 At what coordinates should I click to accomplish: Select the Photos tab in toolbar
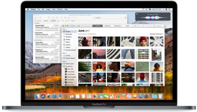[x=98, y=26]
